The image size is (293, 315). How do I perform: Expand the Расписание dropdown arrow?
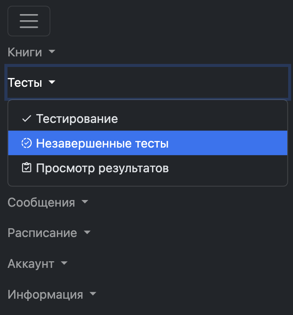pyautogui.click(x=87, y=233)
